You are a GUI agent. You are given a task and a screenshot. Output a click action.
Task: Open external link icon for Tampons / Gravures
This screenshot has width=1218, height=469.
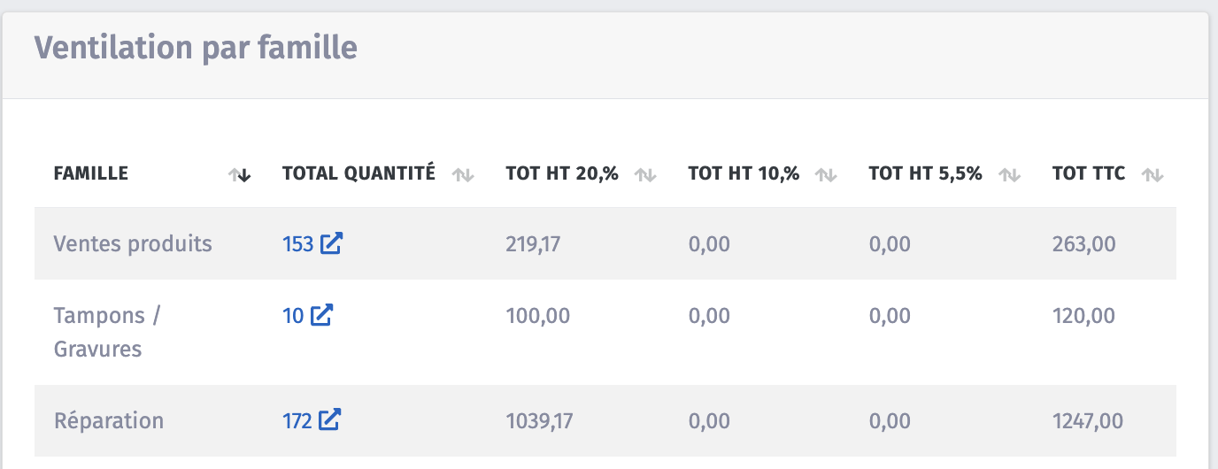coord(321,314)
